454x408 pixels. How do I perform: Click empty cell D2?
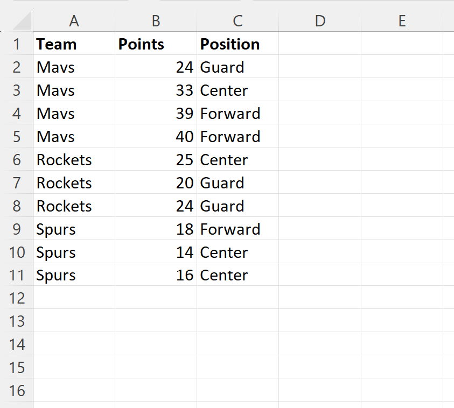[320, 67]
